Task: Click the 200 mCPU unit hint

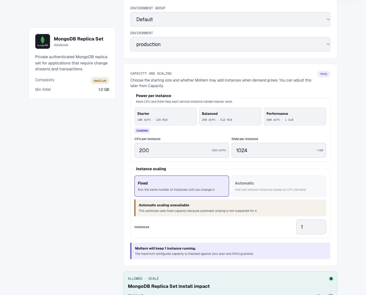Action: [219, 150]
